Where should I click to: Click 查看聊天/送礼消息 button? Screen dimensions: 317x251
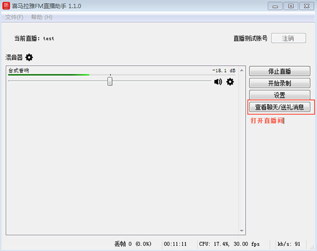click(x=279, y=107)
